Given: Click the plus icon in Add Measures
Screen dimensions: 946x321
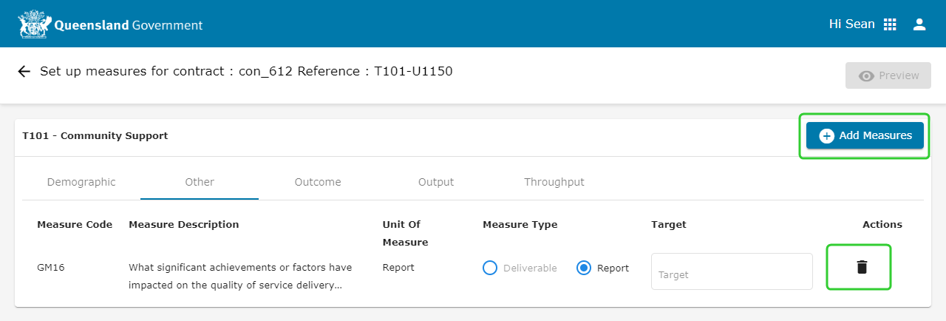Looking at the screenshot, I should click(826, 135).
